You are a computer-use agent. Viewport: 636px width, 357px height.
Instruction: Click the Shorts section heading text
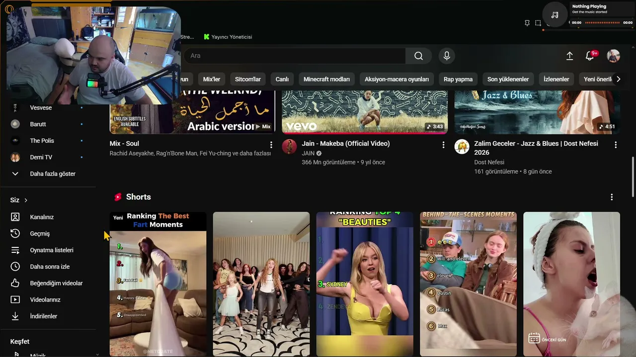138,197
